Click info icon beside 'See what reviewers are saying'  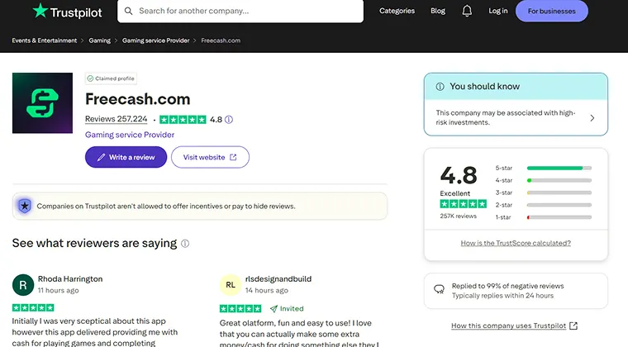pyautogui.click(x=185, y=244)
